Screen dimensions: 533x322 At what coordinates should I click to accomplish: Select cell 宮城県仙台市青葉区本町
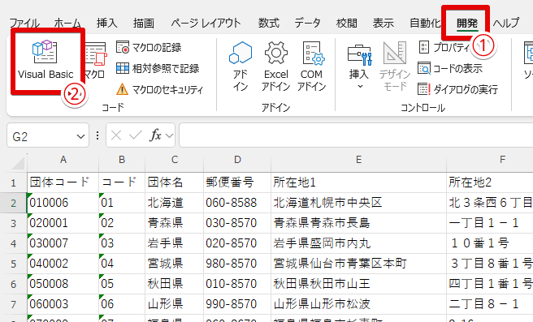[358, 264]
